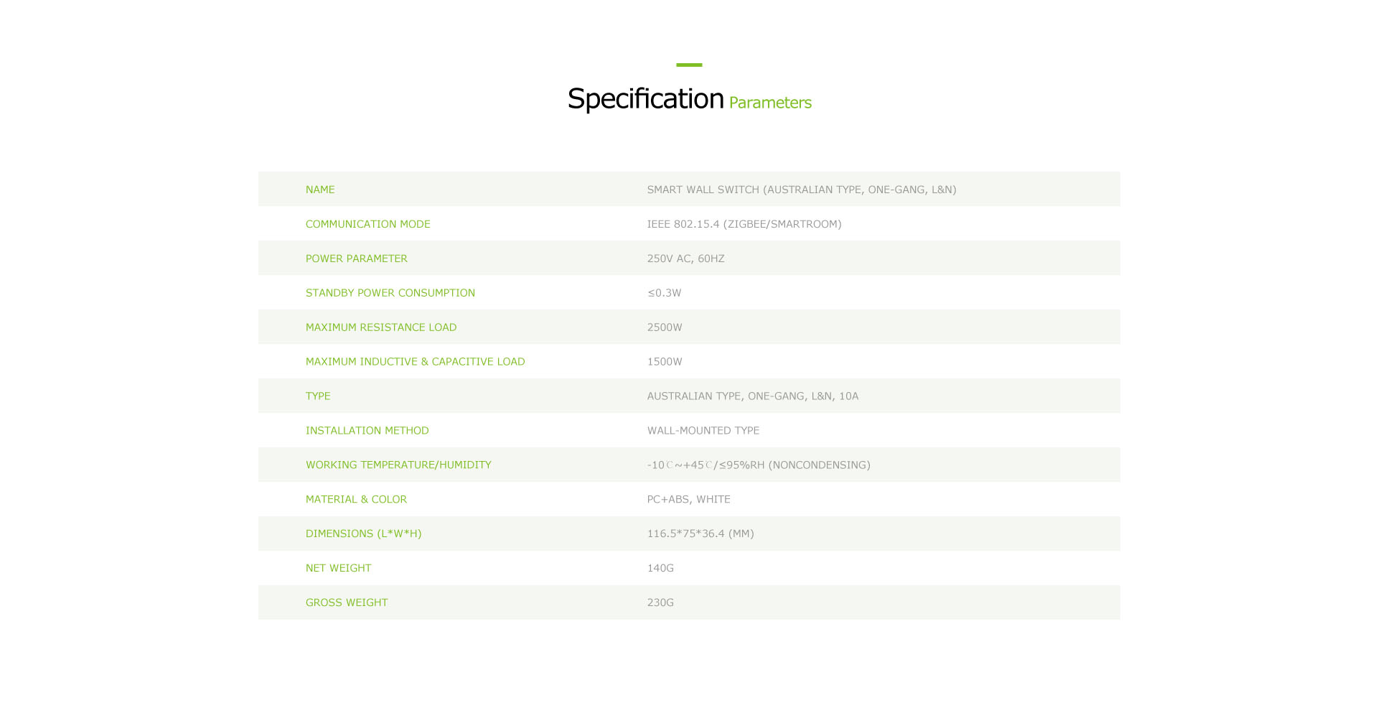The width and height of the screenshot is (1378, 703).
Task: Click the WALL-MOUNTED TYPE value
Action: coord(703,431)
